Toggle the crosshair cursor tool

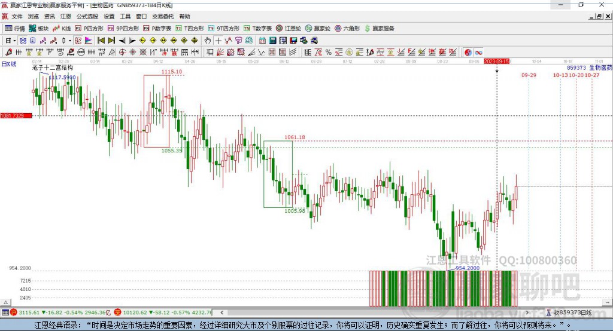pos(218,41)
